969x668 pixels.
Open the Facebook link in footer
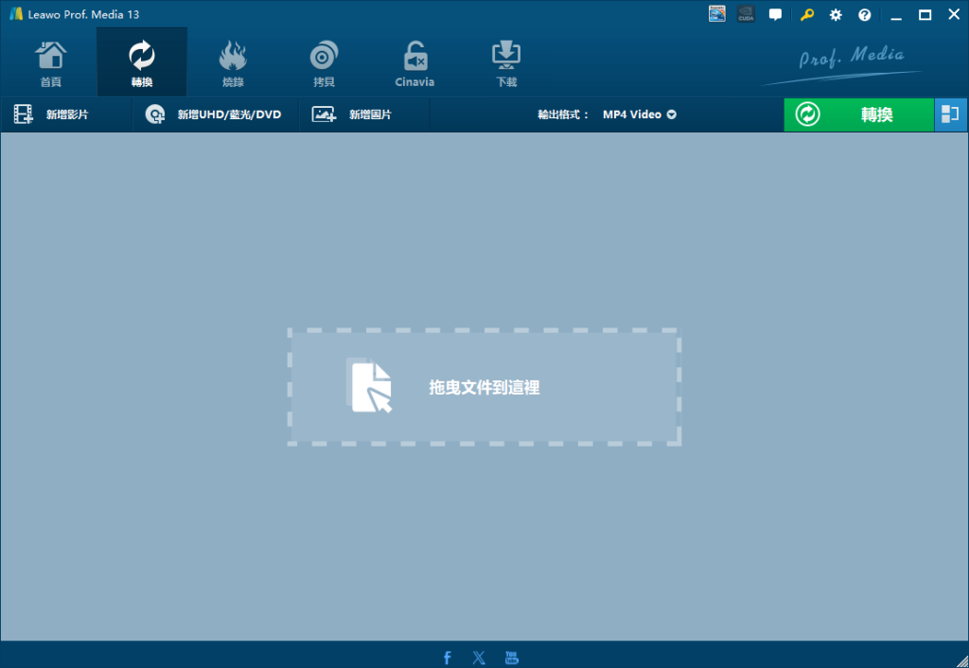click(448, 658)
